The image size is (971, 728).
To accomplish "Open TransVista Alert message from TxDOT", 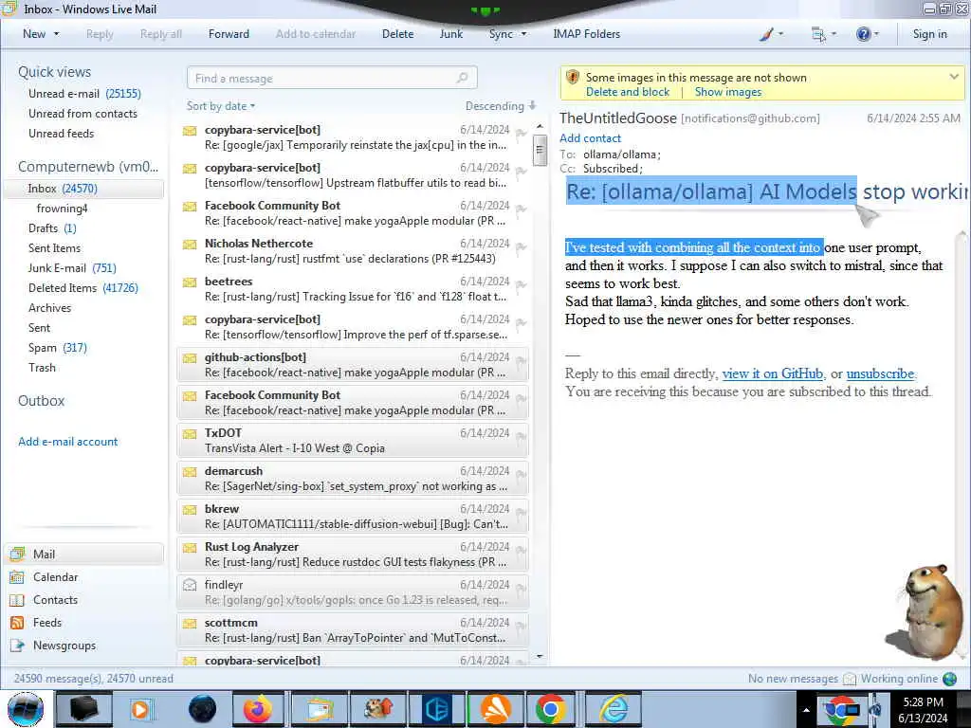I will point(353,440).
